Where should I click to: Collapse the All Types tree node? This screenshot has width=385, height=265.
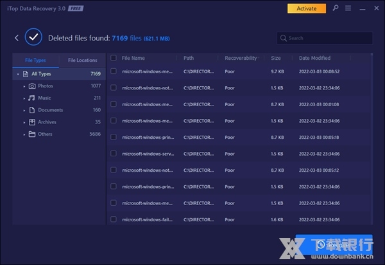pos(18,74)
